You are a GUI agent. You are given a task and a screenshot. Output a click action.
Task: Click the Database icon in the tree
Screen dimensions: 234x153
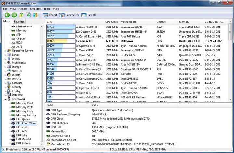tap(9, 95)
